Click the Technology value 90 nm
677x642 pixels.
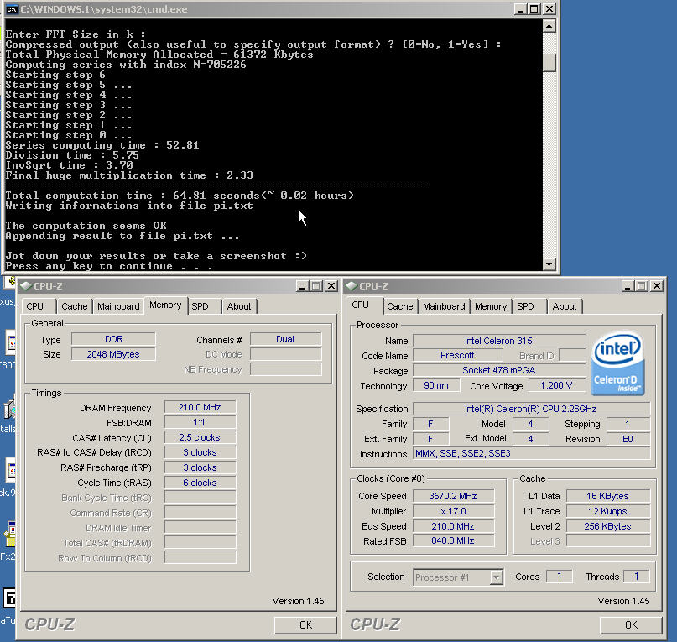(x=436, y=386)
